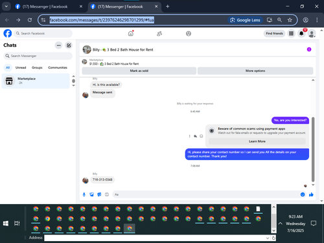Open the taskbar Address dropdown arrow

268,238
